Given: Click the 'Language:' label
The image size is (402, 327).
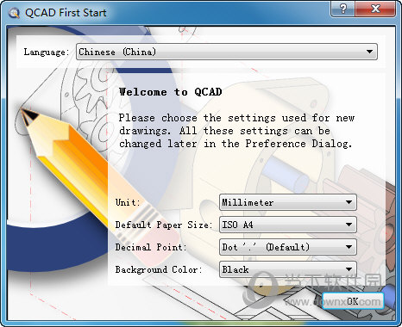Looking at the screenshot, I should coord(47,52).
